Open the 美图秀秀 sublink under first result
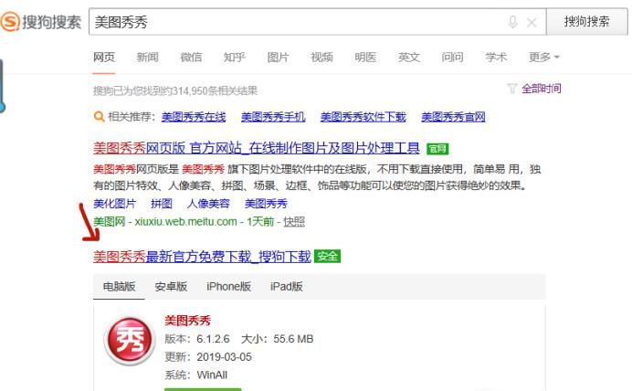 (266, 204)
